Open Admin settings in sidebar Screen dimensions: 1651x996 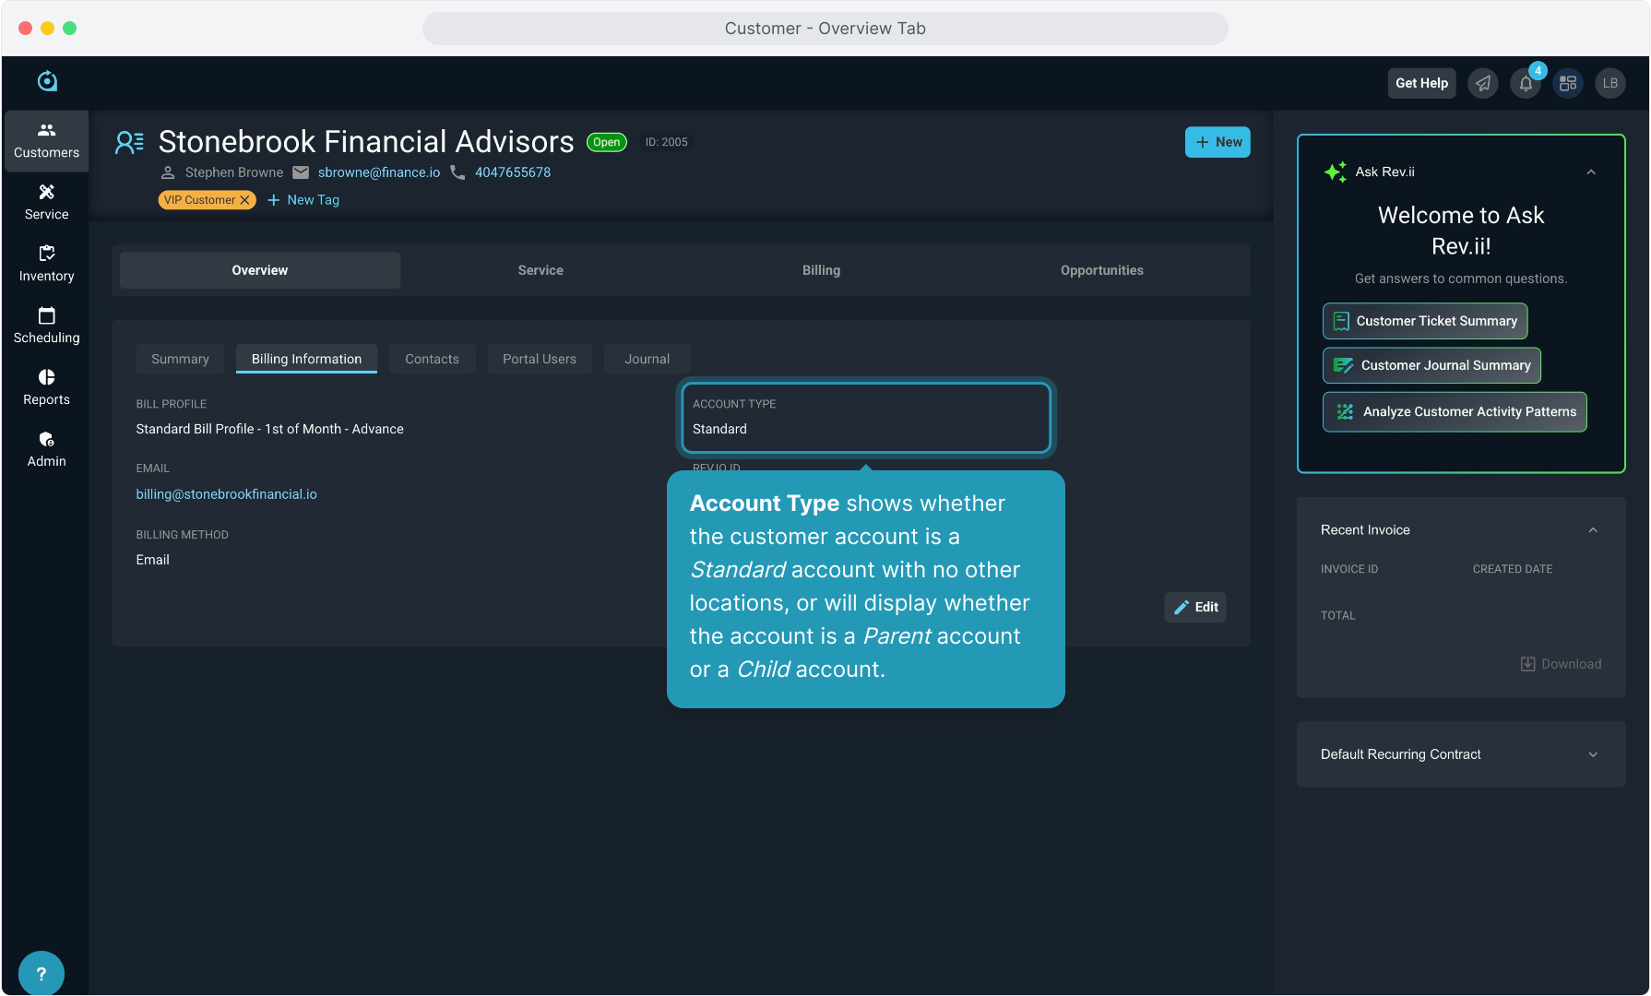(x=46, y=449)
